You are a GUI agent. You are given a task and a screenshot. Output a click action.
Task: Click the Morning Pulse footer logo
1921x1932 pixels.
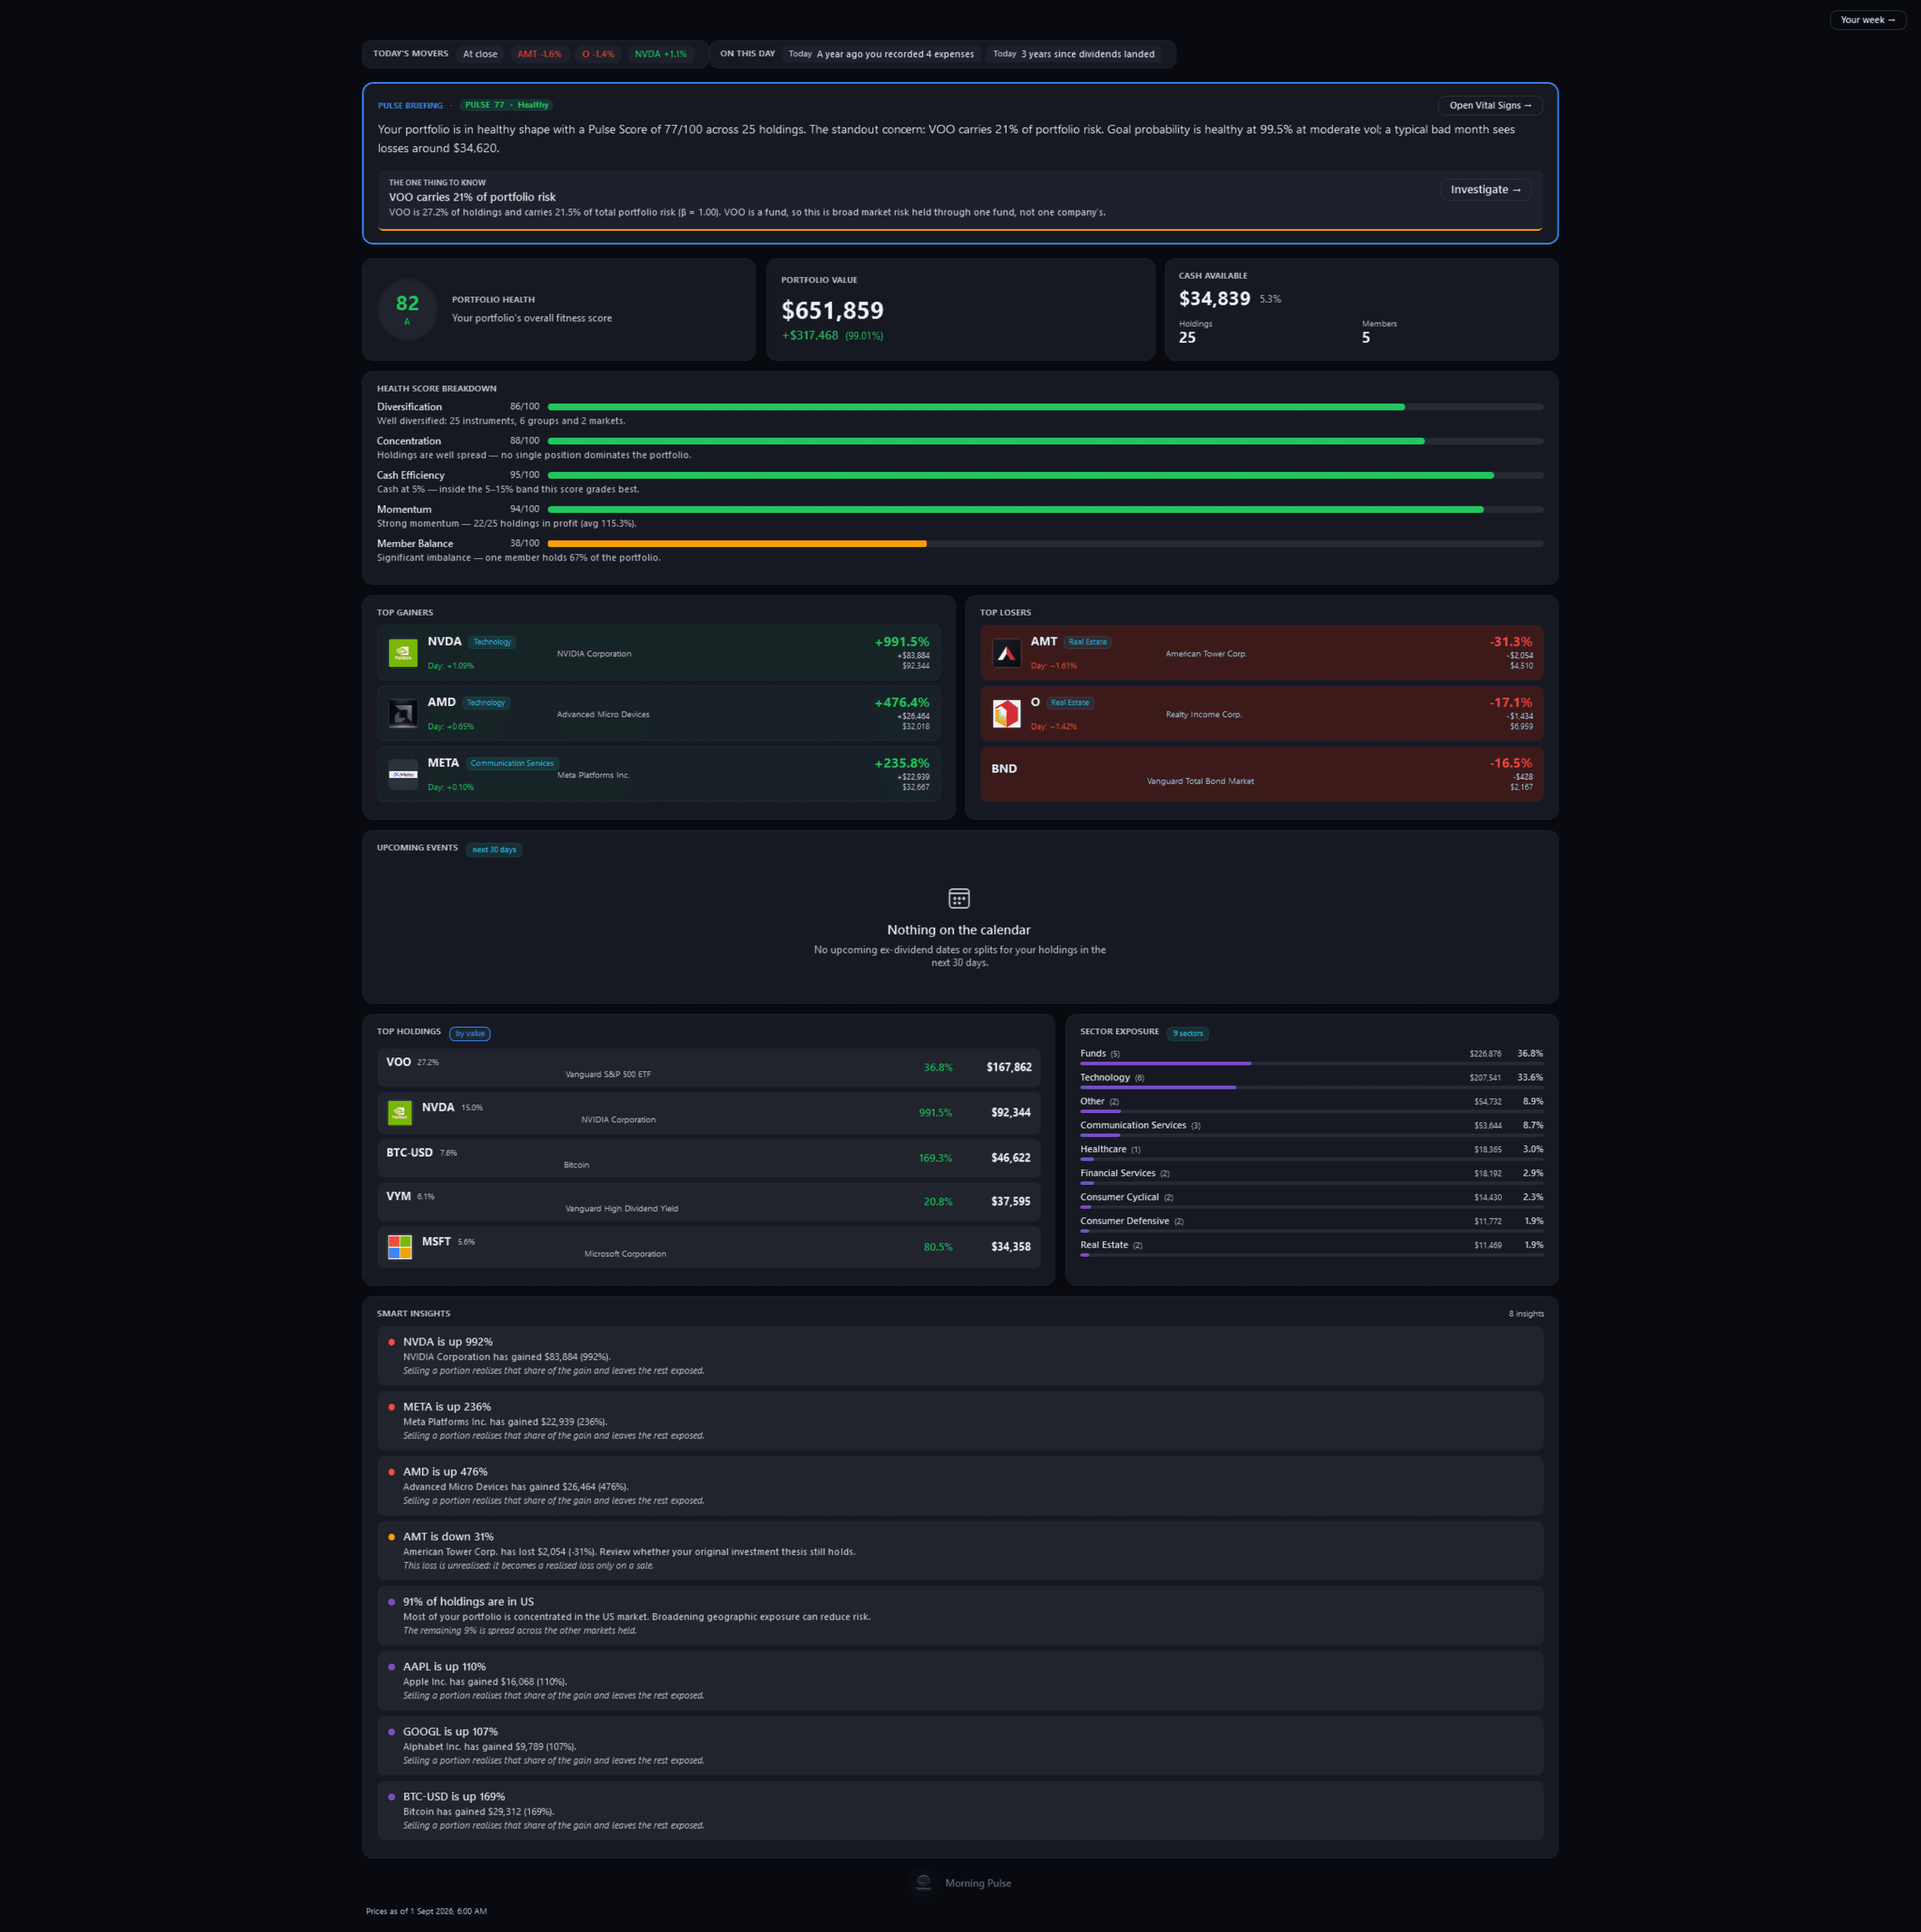coord(924,1883)
